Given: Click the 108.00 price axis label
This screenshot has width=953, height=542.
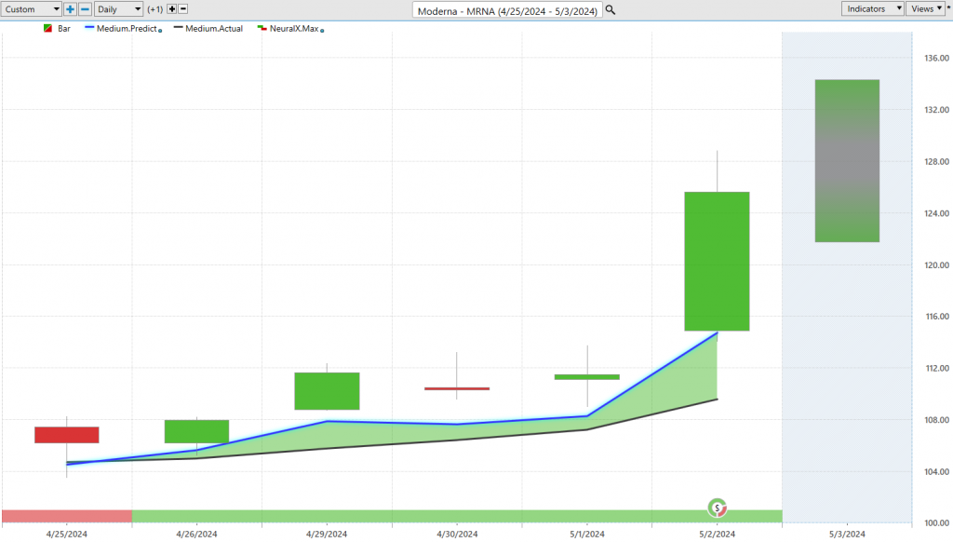Looking at the screenshot, I should point(936,420).
